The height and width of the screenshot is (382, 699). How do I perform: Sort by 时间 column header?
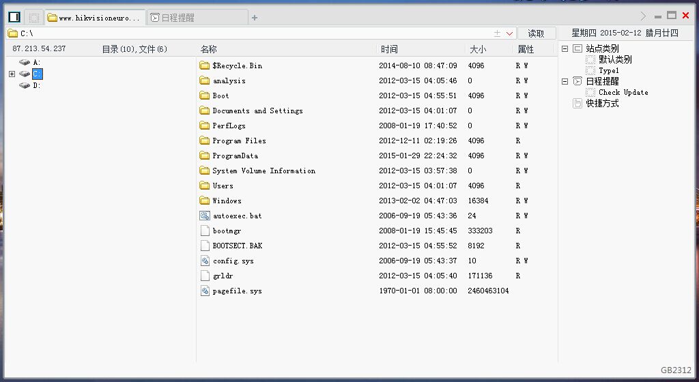click(389, 49)
